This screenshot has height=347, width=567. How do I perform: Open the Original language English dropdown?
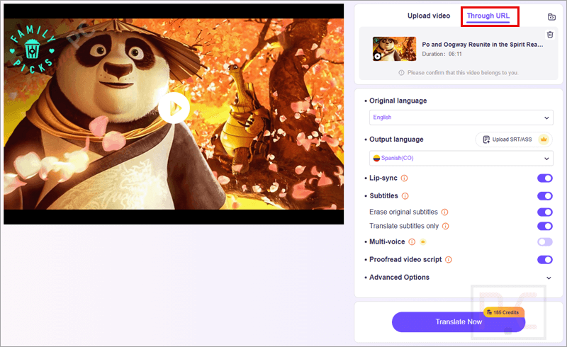pyautogui.click(x=461, y=118)
